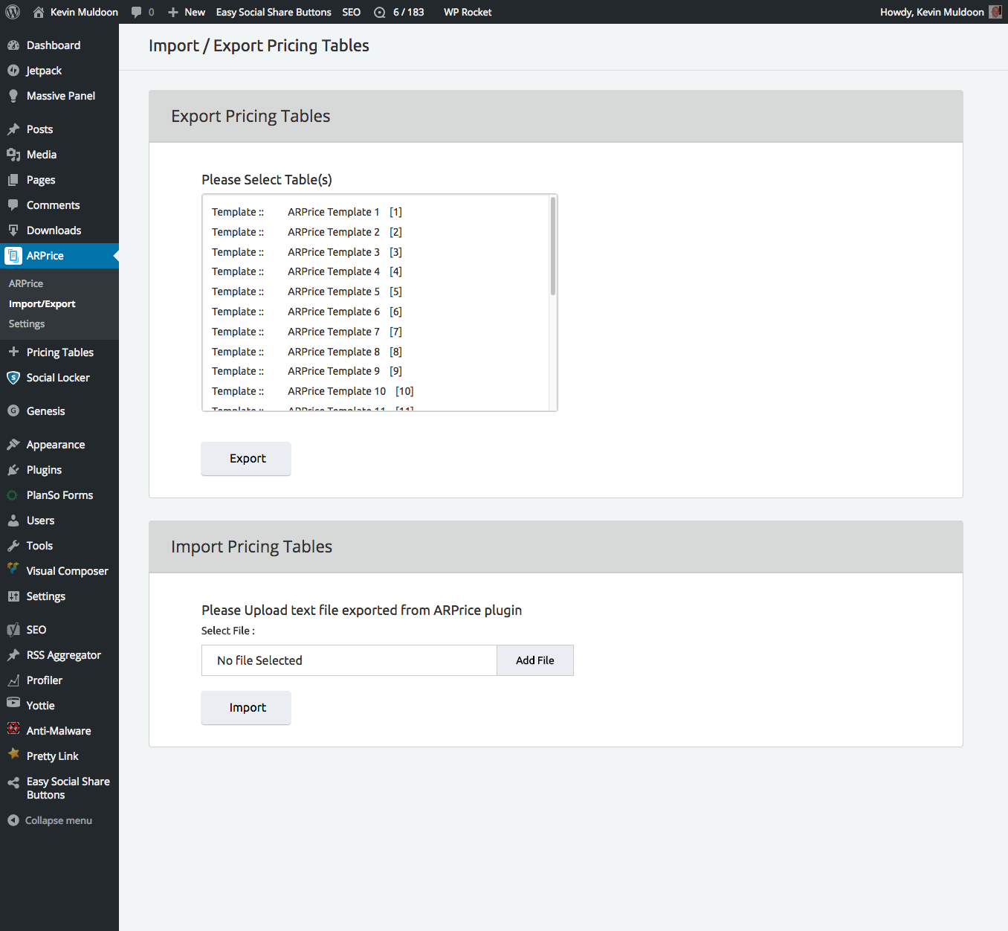Viewport: 1008px width, 931px height.
Task: Click the Pages icon in sidebar
Action: (13, 180)
